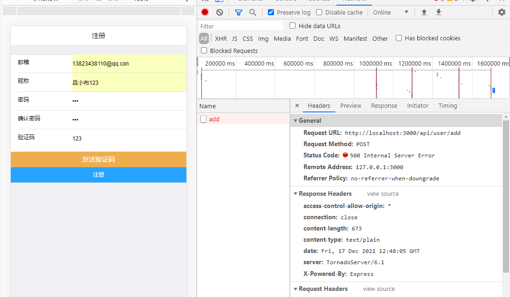
Task: Check Has blocked cookies
Action: click(x=399, y=38)
